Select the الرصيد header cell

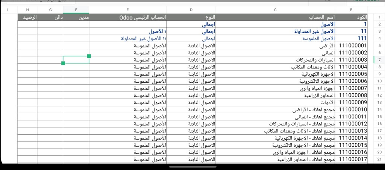coord(27,17)
